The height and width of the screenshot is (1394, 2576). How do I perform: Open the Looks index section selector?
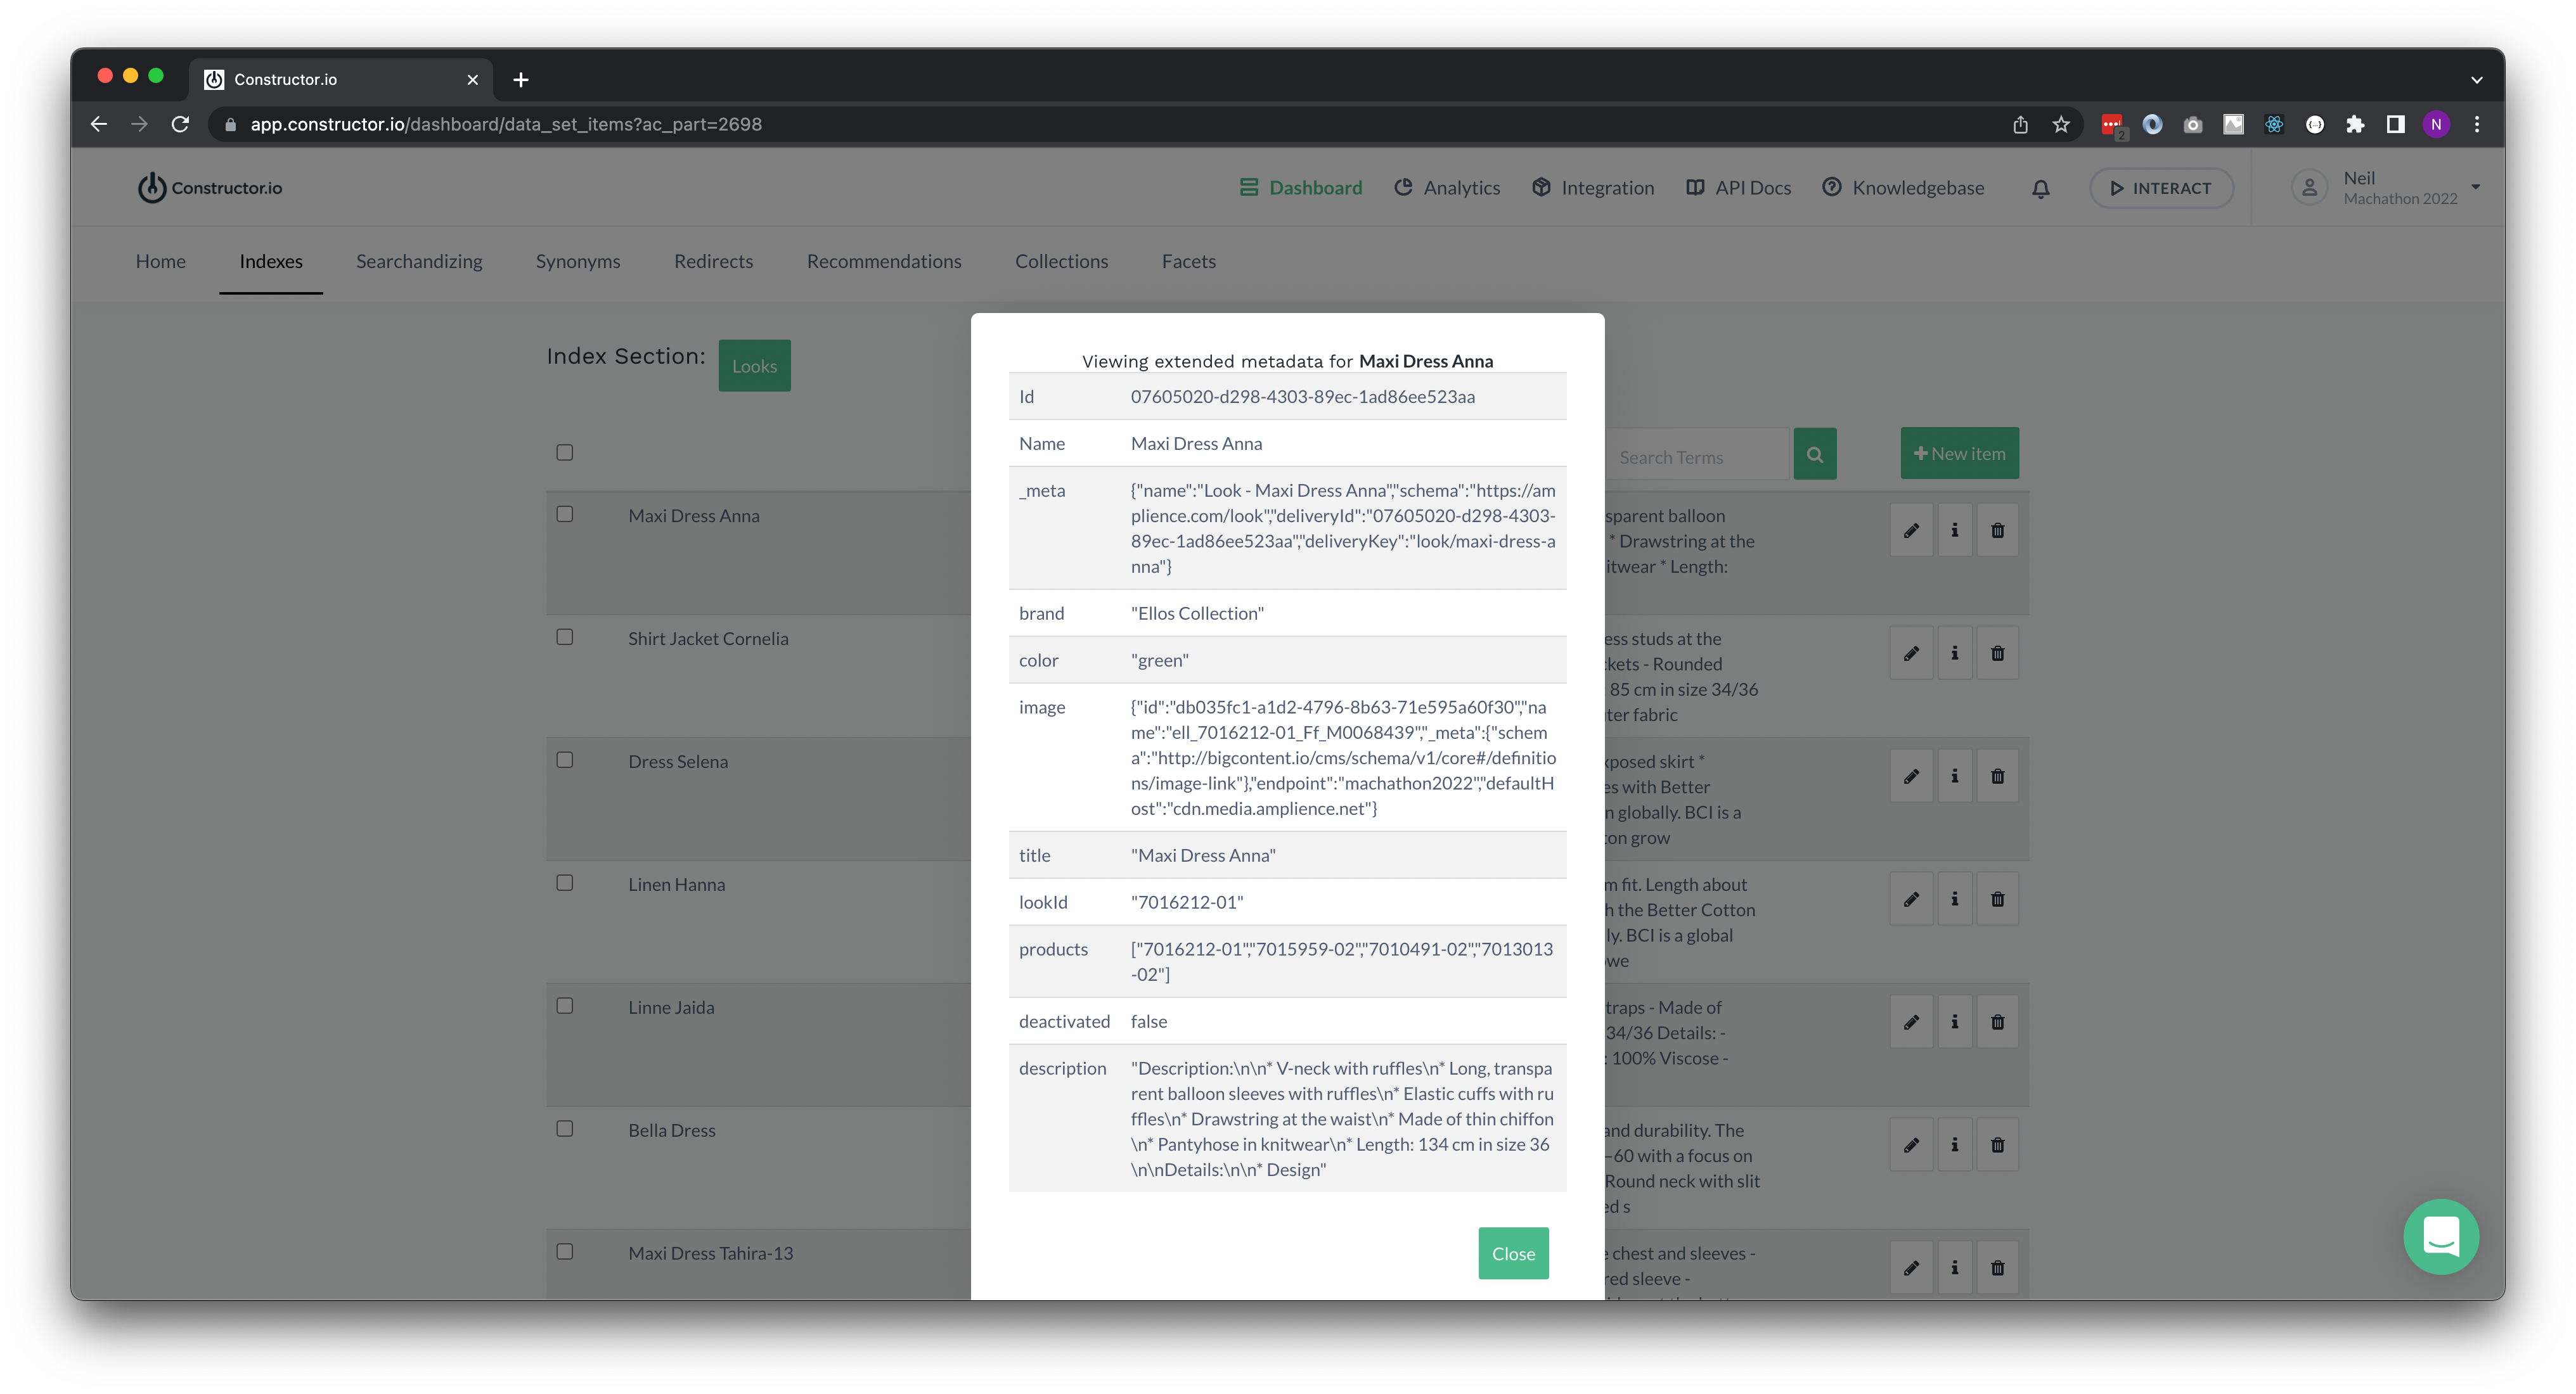(754, 365)
